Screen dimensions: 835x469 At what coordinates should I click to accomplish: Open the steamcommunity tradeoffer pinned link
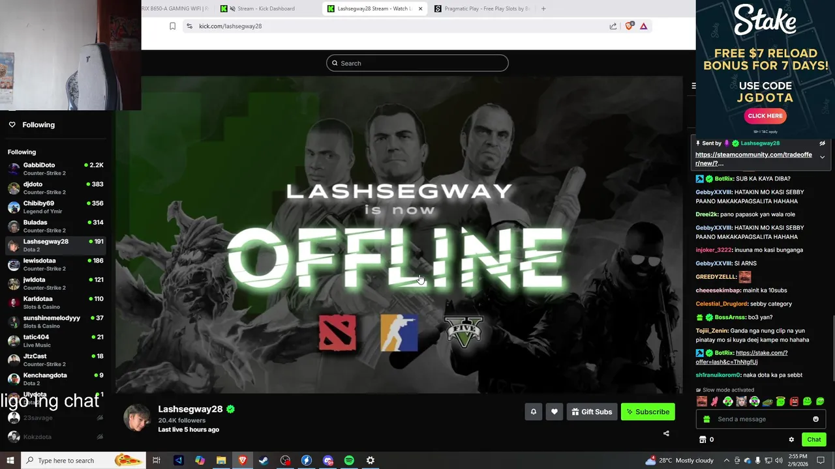point(753,159)
